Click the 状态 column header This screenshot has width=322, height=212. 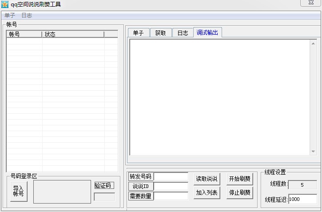coord(73,34)
